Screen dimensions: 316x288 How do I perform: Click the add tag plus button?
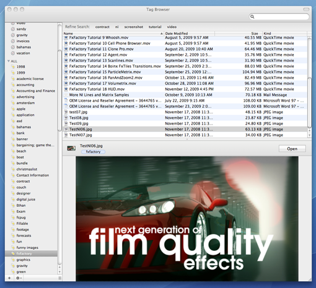pyautogui.click(x=9, y=278)
